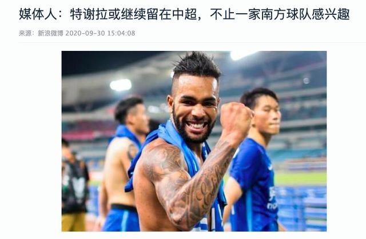Click the 来源 label
Screen dimensions: 366x239
pos(25,33)
